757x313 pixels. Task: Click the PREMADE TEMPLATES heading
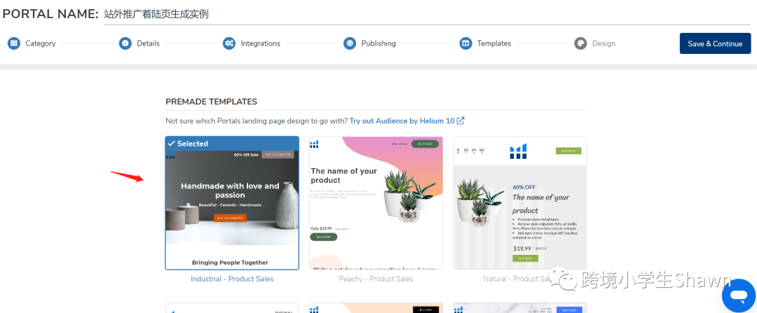pos(212,102)
